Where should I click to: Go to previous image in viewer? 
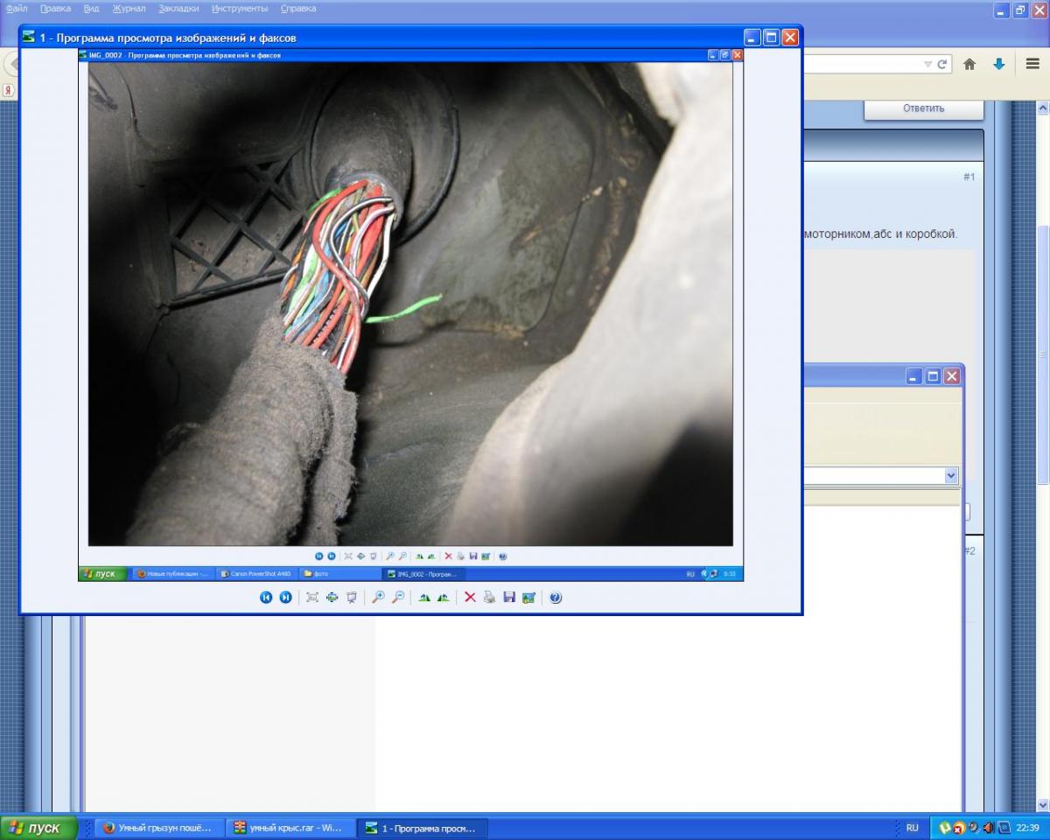pos(266,598)
